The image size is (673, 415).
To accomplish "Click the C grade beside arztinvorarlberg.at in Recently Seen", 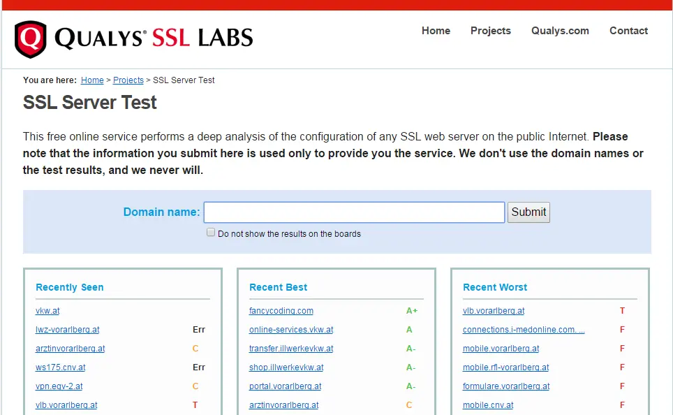I will point(195,349).
